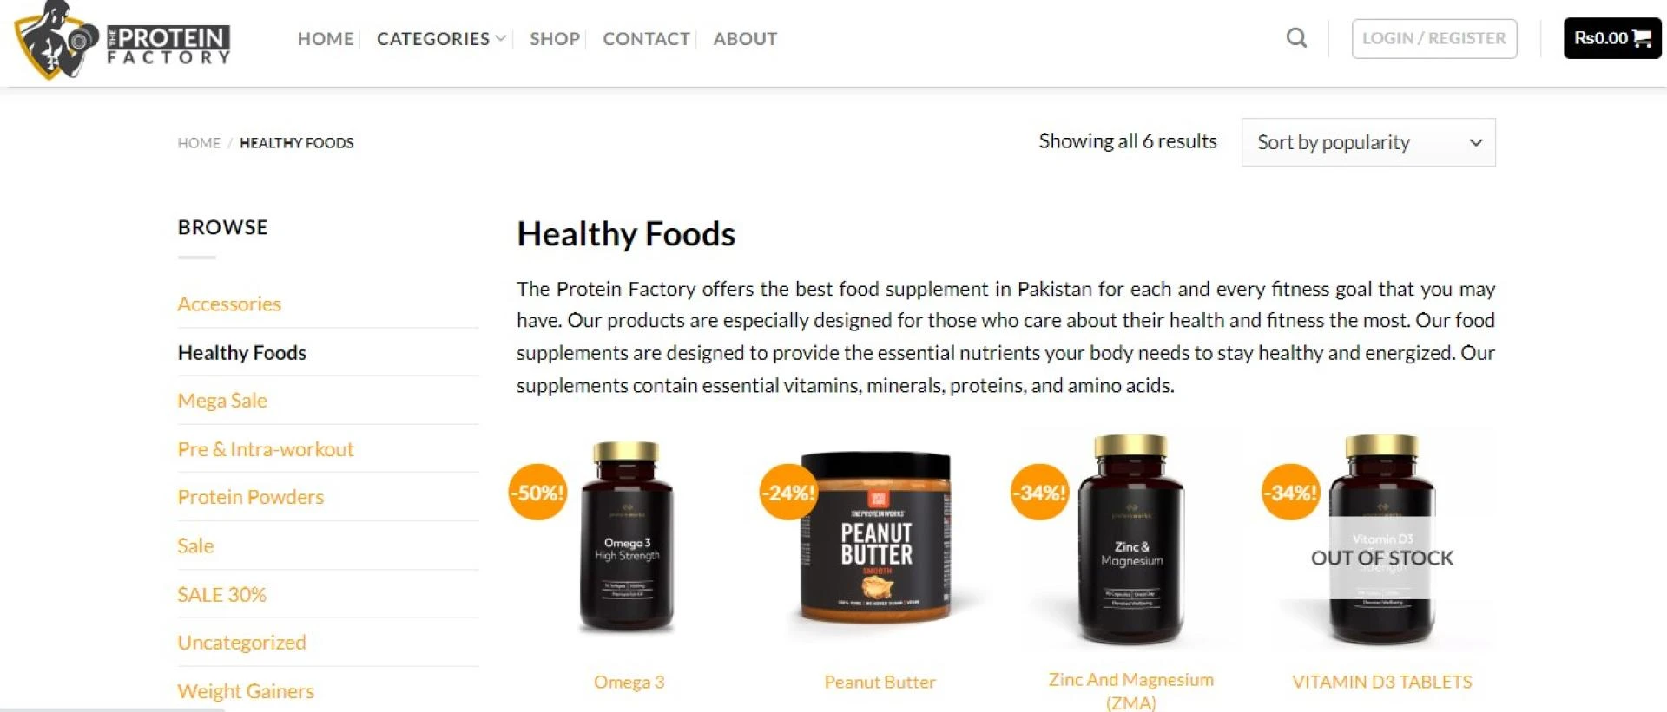The width and height of the screenshot is (1667, 712).
Task: Open the shopping cart Rs0.00 button
Action: pyautogui.click(x=1612, y=38)
